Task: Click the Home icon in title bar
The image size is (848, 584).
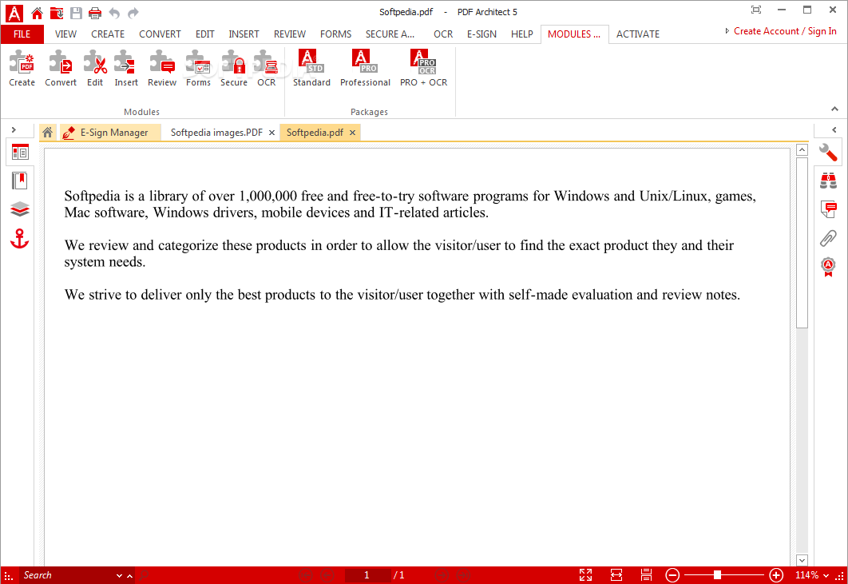Action: (x=37, y=13)
